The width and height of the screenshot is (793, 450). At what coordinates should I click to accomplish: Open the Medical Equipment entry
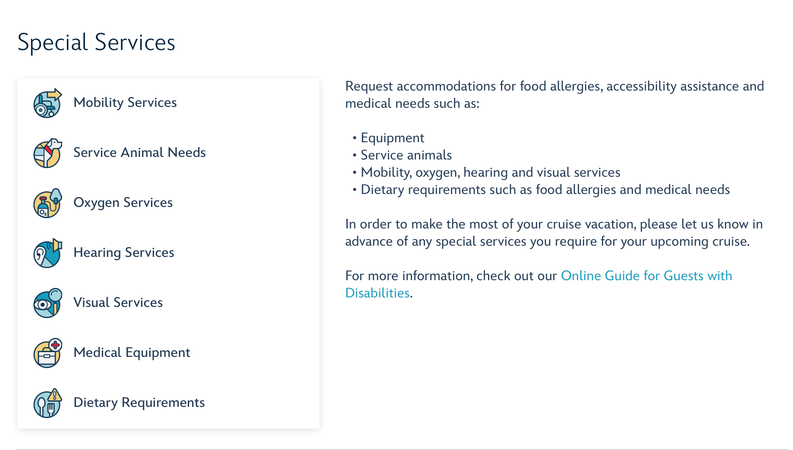coord(132,353)
